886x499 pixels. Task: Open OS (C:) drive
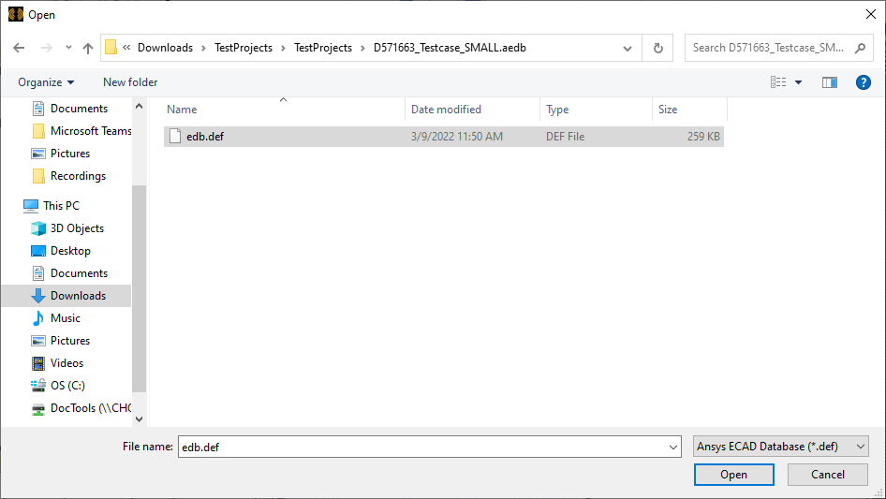[58, 386]
